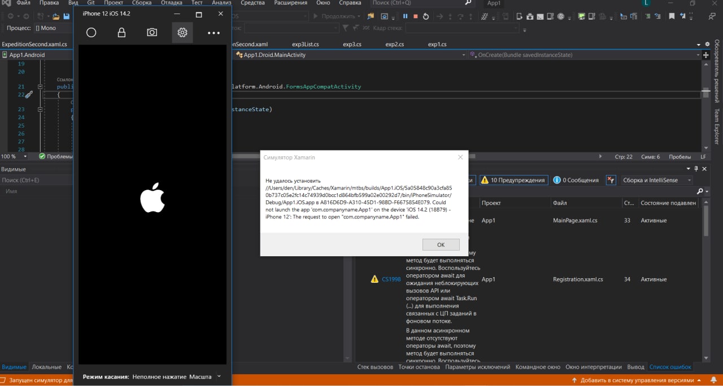Click the simulator Lock icon
723x386 pixels.
121,33
